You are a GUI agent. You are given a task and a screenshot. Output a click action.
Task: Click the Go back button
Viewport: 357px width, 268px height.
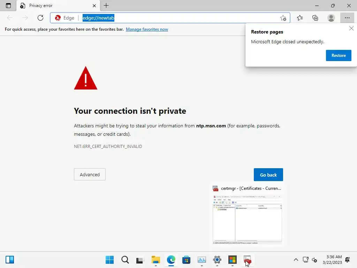[268, 175]
